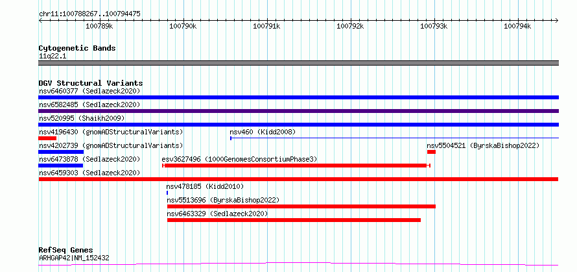Click the esv3627496 (1000GenomesConsortiumPhase3) label
Viewport: 577px width, 272px height.
coord(239,159)
